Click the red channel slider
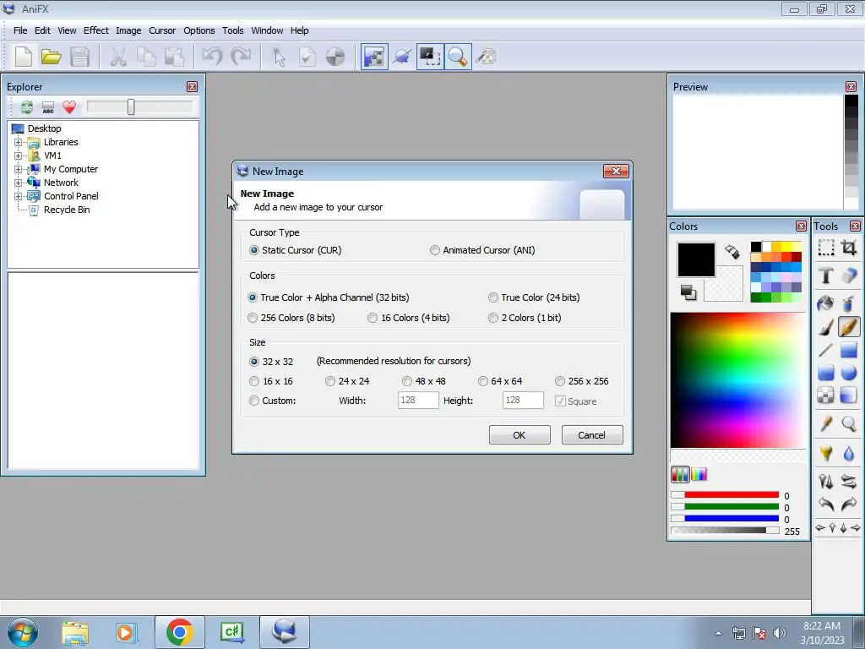Screen dimensions: 865x649 (x=725, y=495)
